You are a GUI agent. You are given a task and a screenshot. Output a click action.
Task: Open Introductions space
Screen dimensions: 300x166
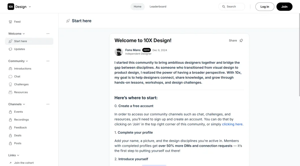29,69
